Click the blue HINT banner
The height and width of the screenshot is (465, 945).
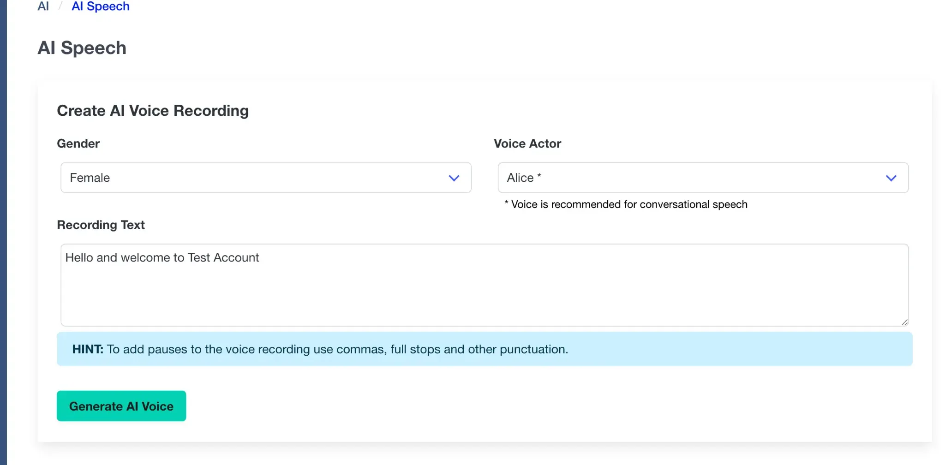pos(484,349)
